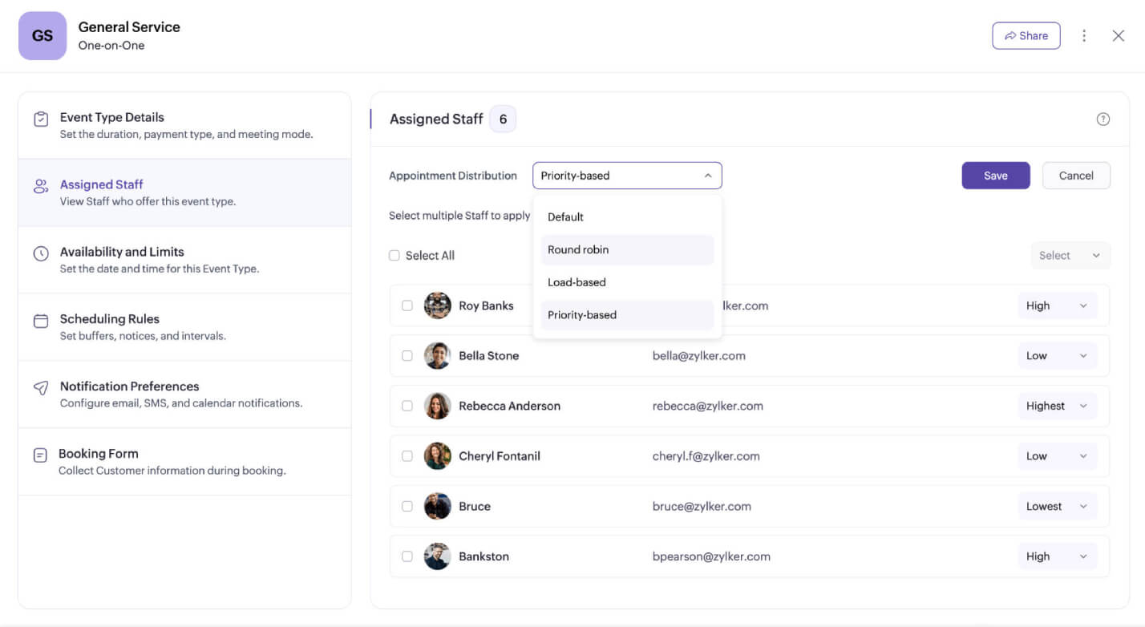Choose Round robin distribution option
Image resolution: width=1145 pixels, height=627 pixels.
627,250
